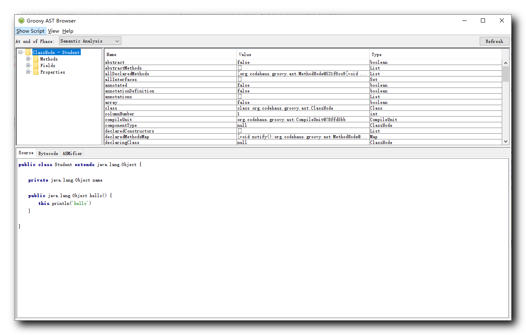Select the annotationDefinition property row

pyautogui.click(x=303, y=91)
